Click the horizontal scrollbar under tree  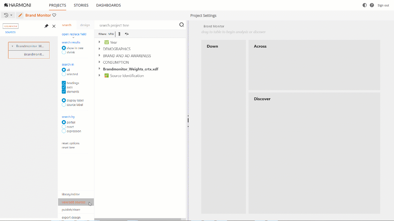click(138, 219)
